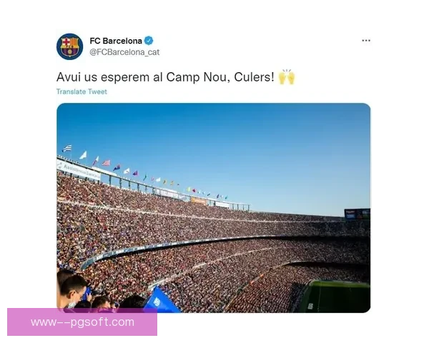Click the raised hands emoji
429x343 pixels.
[x=287, y=77]
